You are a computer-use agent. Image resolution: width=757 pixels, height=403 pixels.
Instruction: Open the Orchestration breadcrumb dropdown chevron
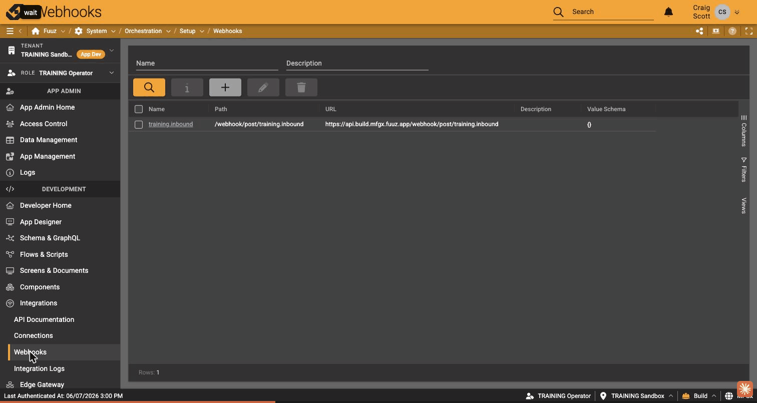click(x=168, y=31)
